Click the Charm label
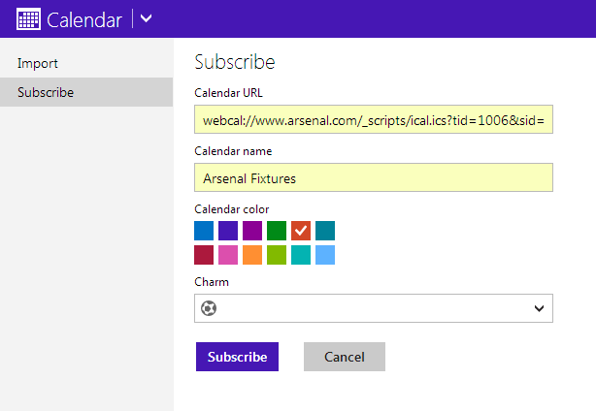Image resolution: width=596 pixels, height=411 pixels. pos(212,282)
